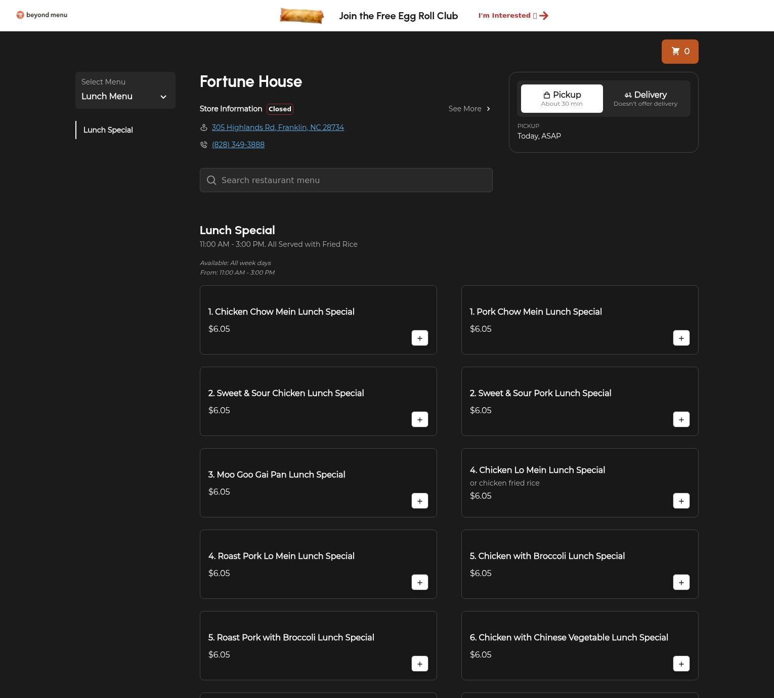Open the 305 Highlands Rd address link
This screenshot has height=698, width=774.
(x=278, y=127)
